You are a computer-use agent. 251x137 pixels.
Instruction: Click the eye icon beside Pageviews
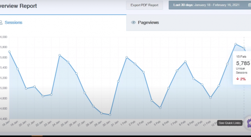coord(134,23)
